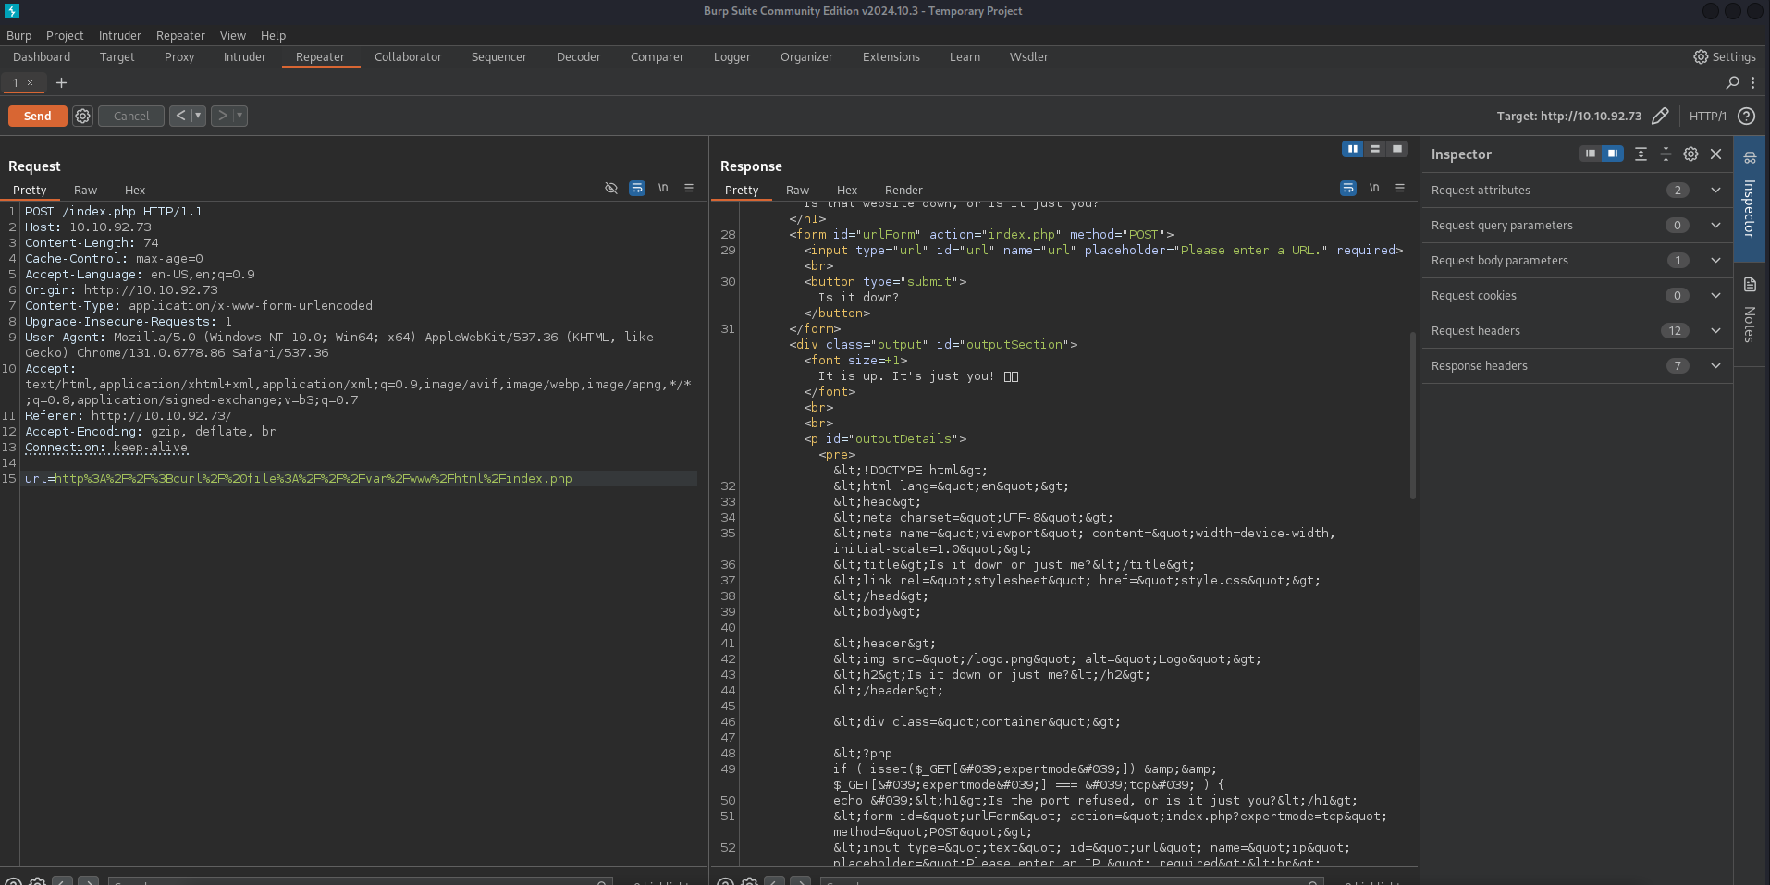
Task: Open the Project menu
Action: 65,35
